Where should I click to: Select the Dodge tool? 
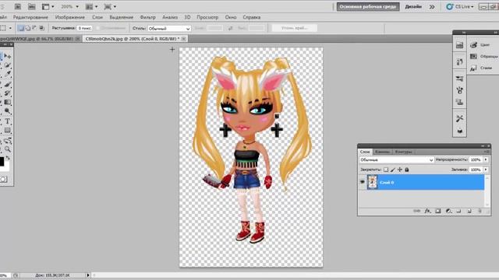(7, 111)
